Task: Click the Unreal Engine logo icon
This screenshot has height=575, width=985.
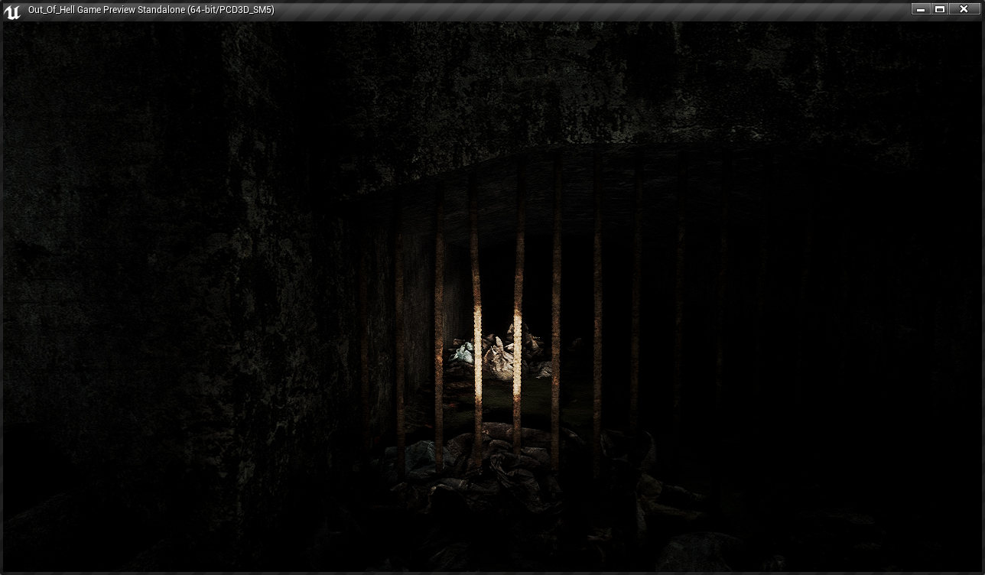Action: [x=12, y=11]
